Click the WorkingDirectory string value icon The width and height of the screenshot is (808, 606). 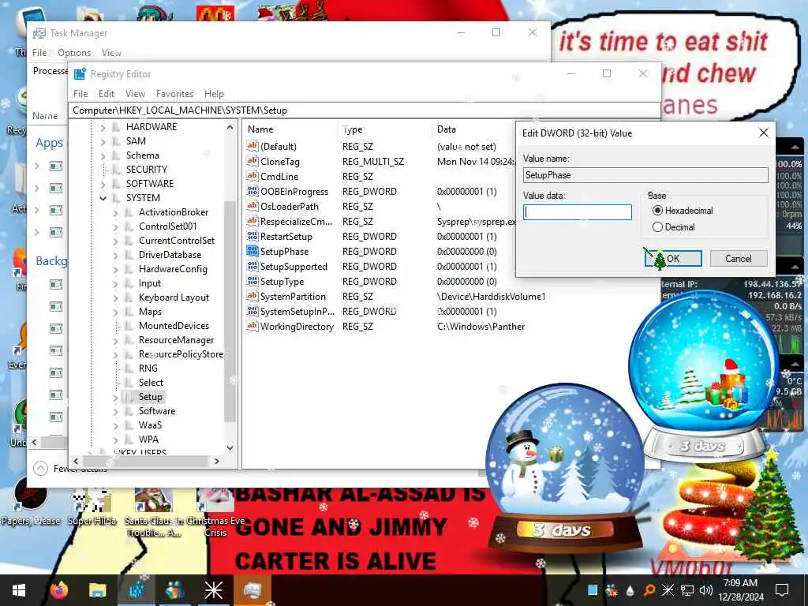252,326
